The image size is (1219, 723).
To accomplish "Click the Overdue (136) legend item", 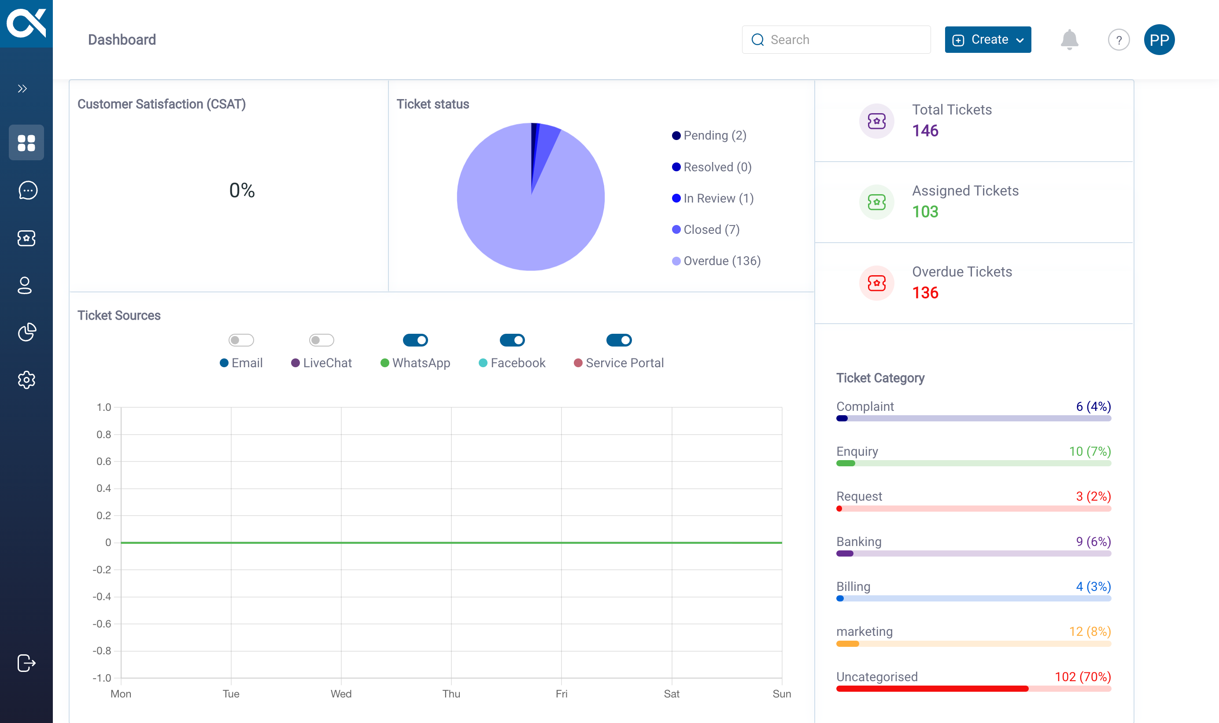I will click(716, 261).
